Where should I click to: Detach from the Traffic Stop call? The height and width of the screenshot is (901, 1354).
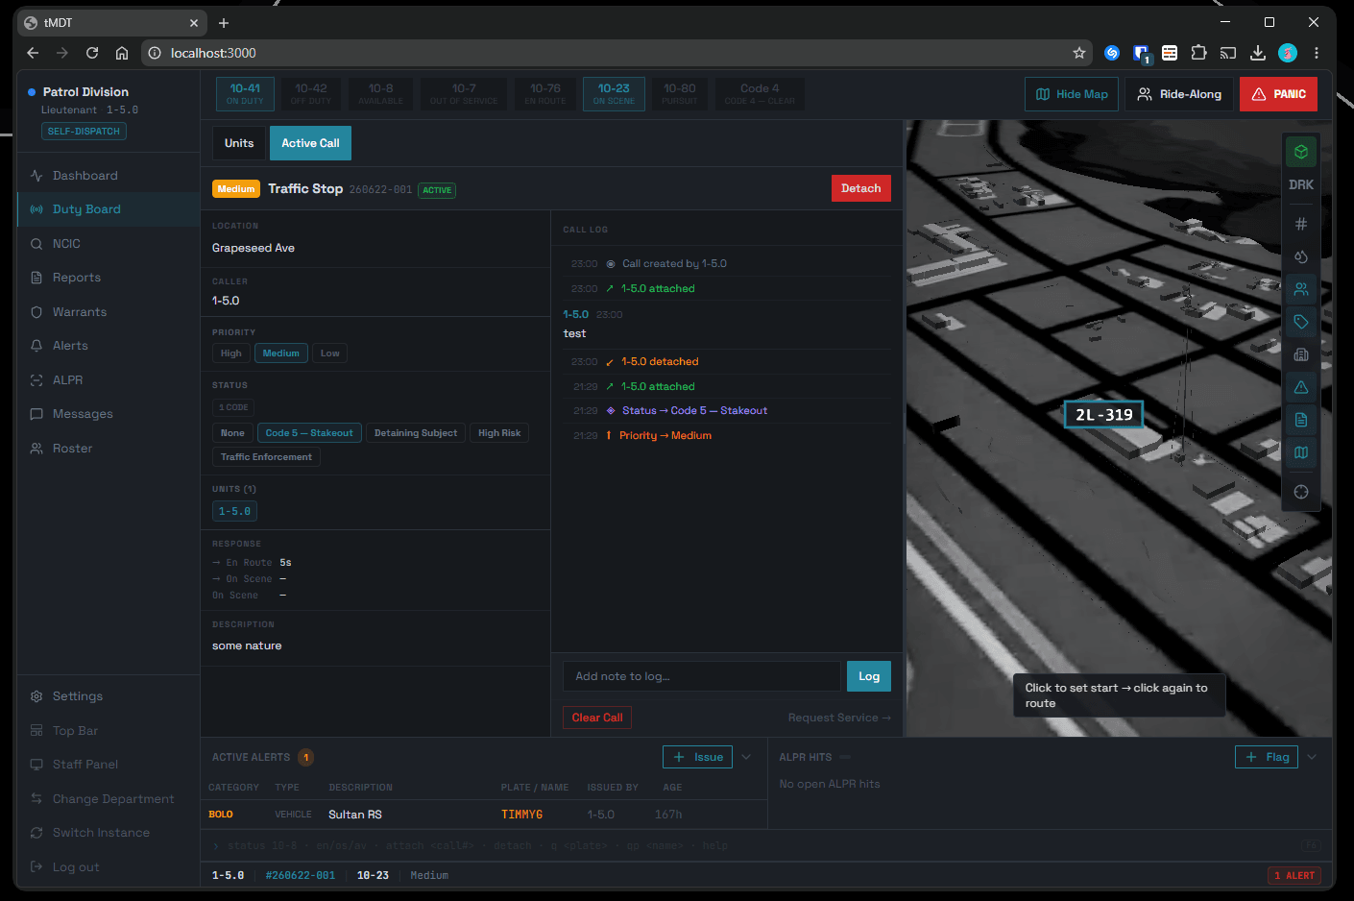click(860, 188)
